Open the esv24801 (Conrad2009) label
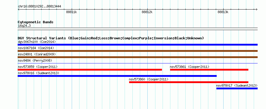Screen dimensions: 266x109 [x=37, y=54]
